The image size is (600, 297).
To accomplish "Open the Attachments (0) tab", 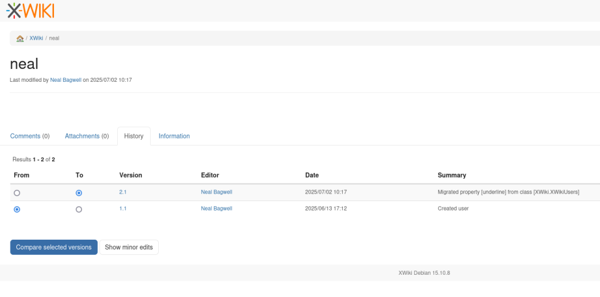I will (x=87, y=136).
